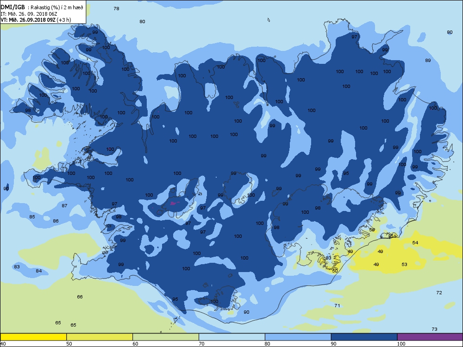This screenshot has width=463, height=347.
Task: Click the legend scale label 100
Action: click(x=401, y=344)
